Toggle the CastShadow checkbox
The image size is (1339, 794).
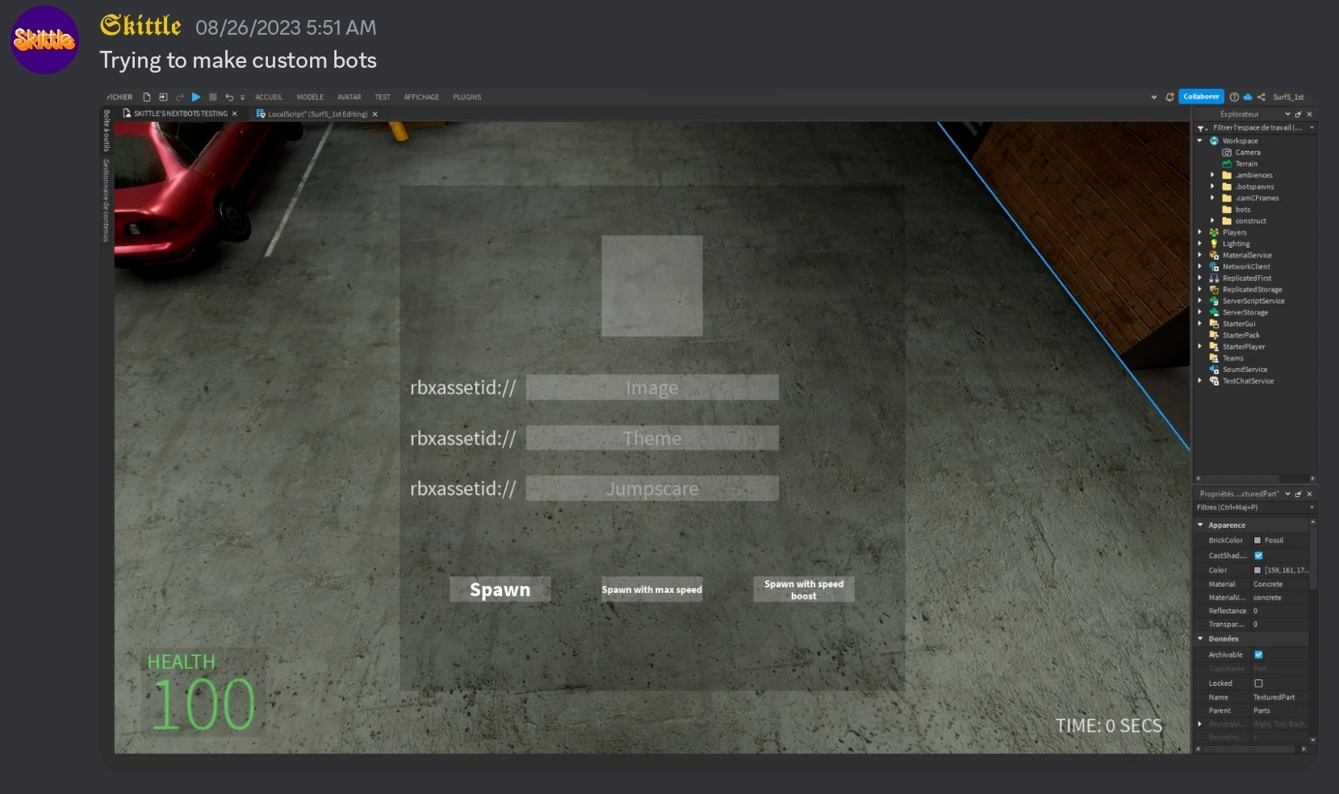tap(1258, 556)
